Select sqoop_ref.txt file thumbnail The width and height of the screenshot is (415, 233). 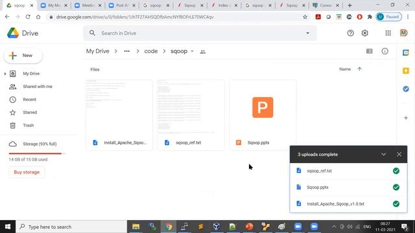coord(191,115)
